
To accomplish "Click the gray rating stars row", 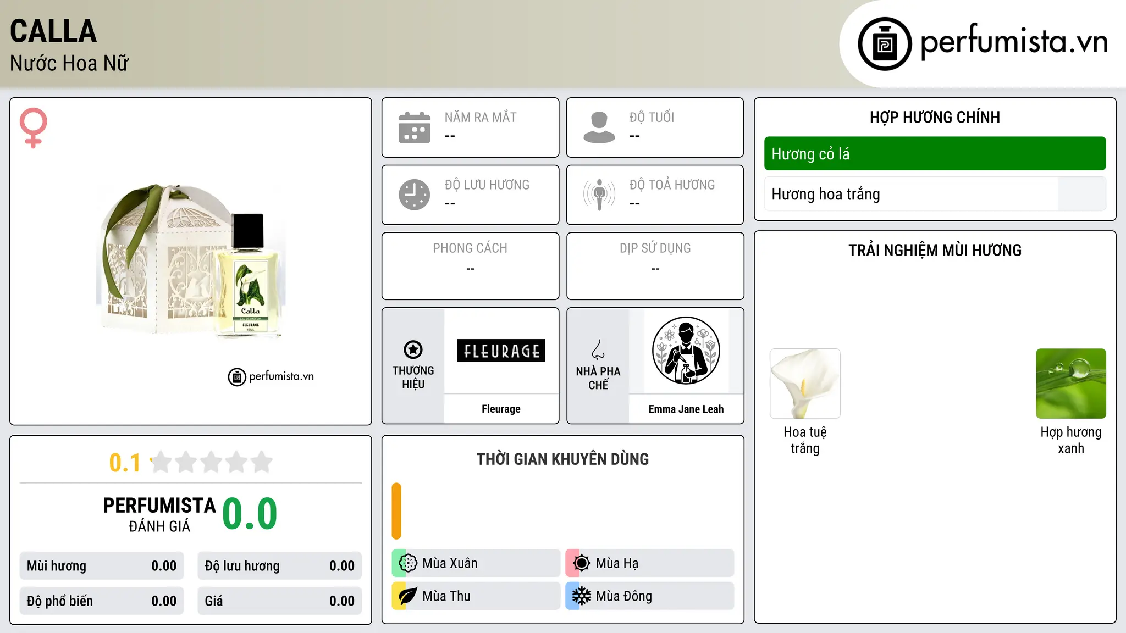I will (212, 462).
